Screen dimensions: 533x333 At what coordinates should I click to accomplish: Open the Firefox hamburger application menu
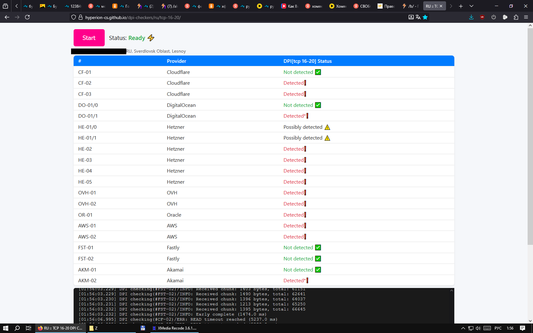coord(526,17)
